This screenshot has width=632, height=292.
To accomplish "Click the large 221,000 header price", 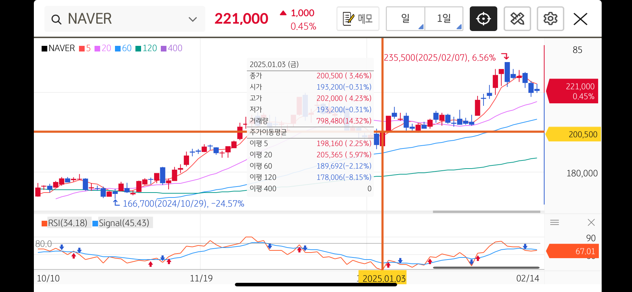I will click(242, 19).
